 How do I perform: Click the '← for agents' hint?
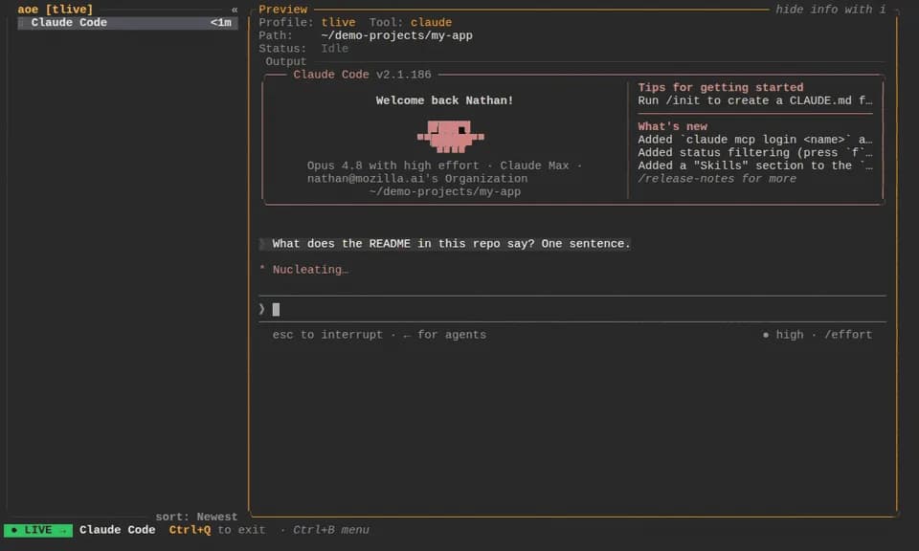(445, 335)
